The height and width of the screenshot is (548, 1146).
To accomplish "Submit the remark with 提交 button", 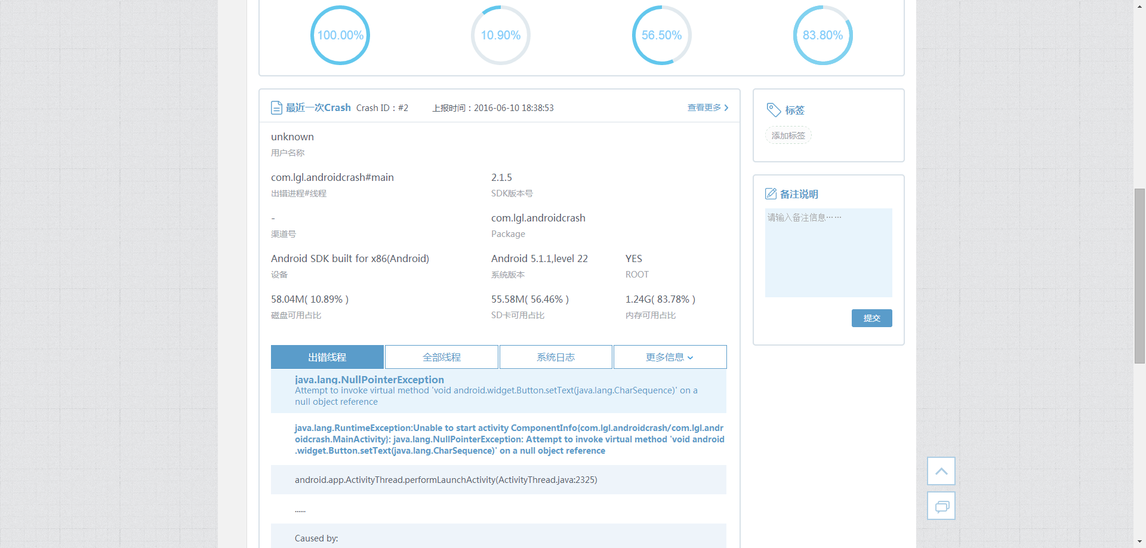I will [872, 318].
